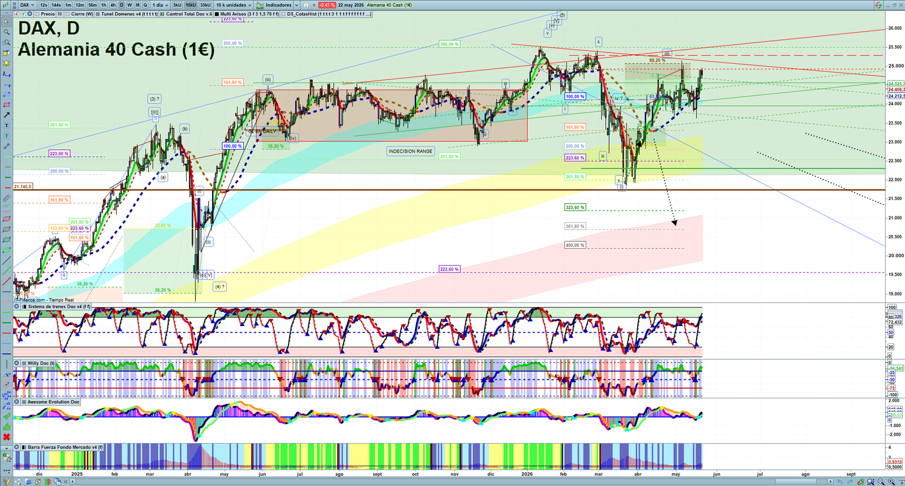
Task: Close the Willy Doc panel
Action: coord(17,363)
